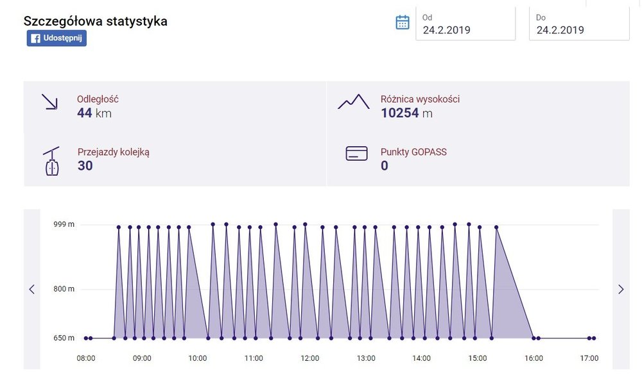Click the Różnica wysokości label

point(420,99)
